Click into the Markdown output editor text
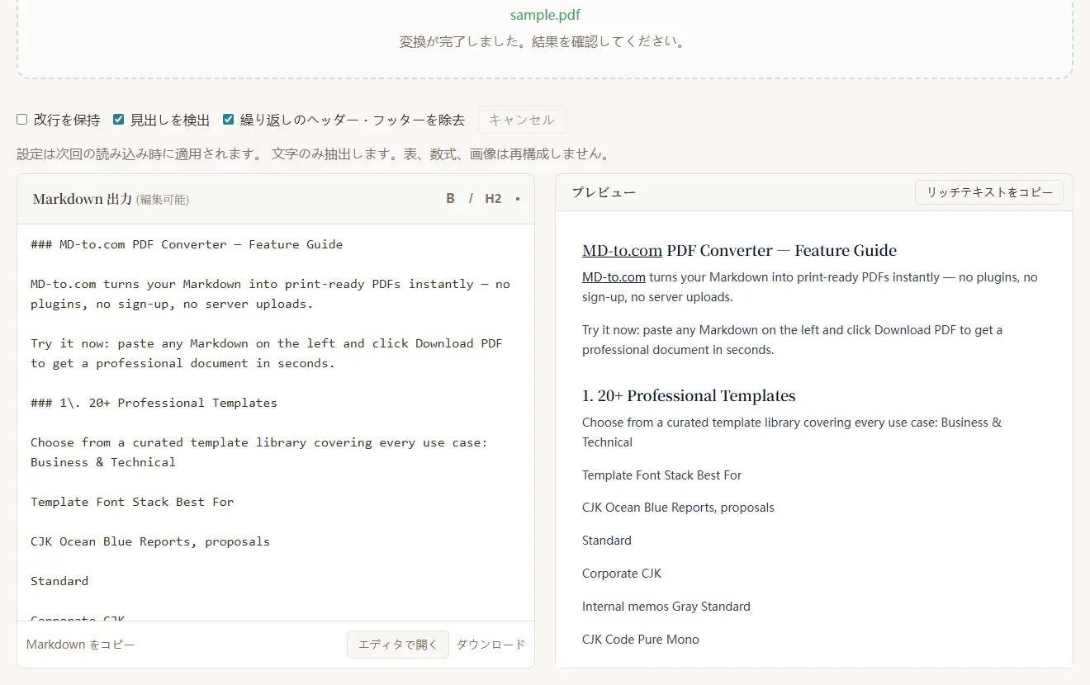This screenshot has width=1090, height=685. pyautogui.click(x=276, y=423)
